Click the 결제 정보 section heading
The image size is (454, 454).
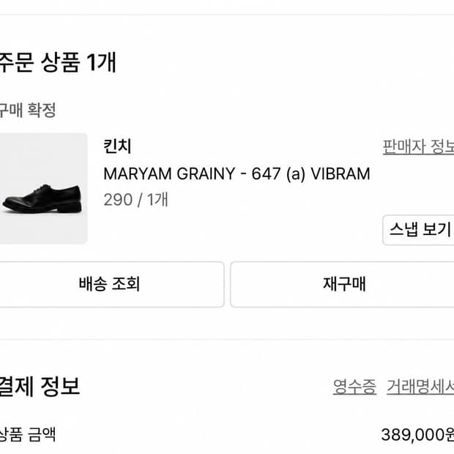(x=40, y=386)
